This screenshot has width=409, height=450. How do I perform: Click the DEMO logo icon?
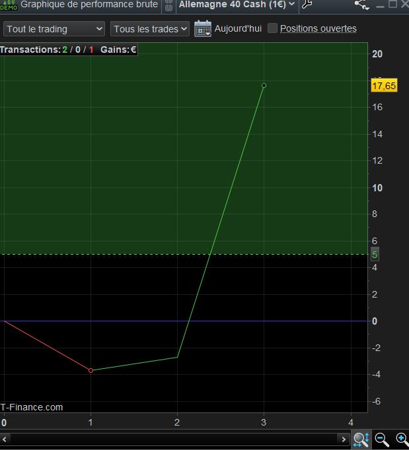pyautogui.click(x=9, y=5)
